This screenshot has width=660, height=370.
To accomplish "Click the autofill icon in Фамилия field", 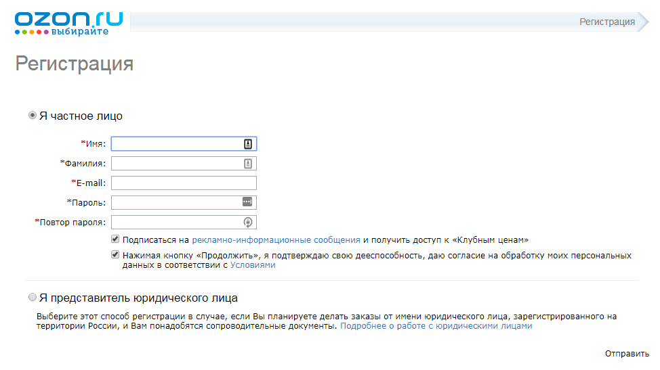I will point(248,163).
